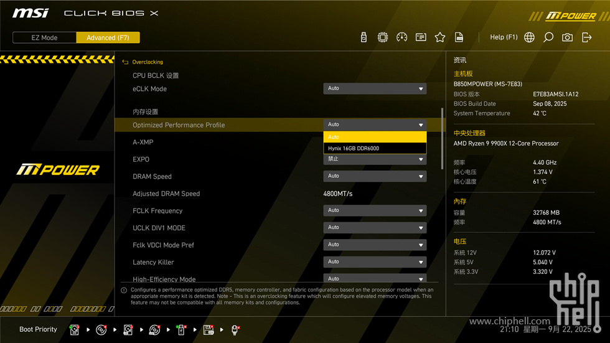Click the Boot Priority label

pos(38,329)
